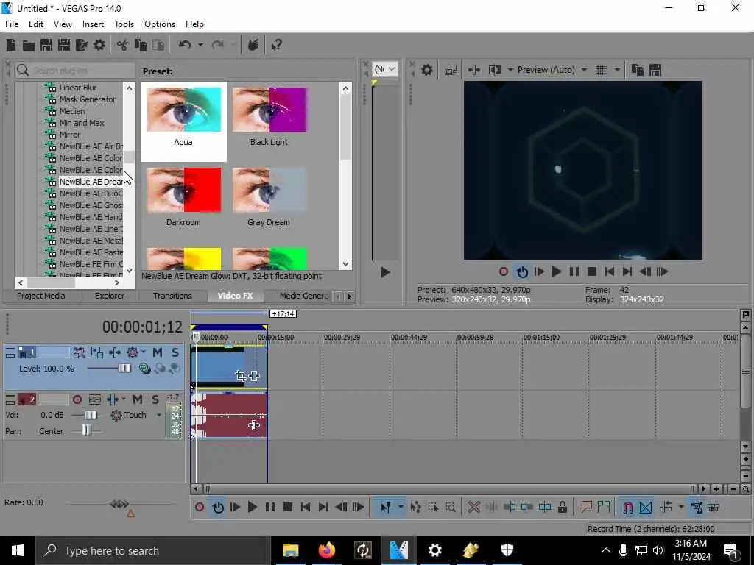Image resolution: width=754 pixels, height=565 pixels.
Task: Open the Tools menu
Action: [124, 24]
